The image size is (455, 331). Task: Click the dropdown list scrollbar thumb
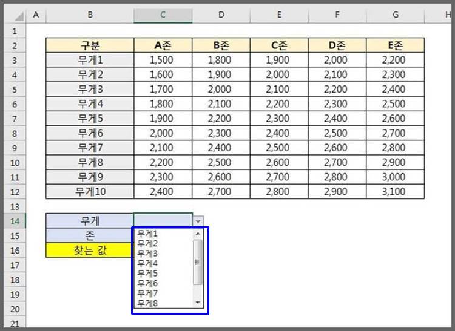click(198, 262)
